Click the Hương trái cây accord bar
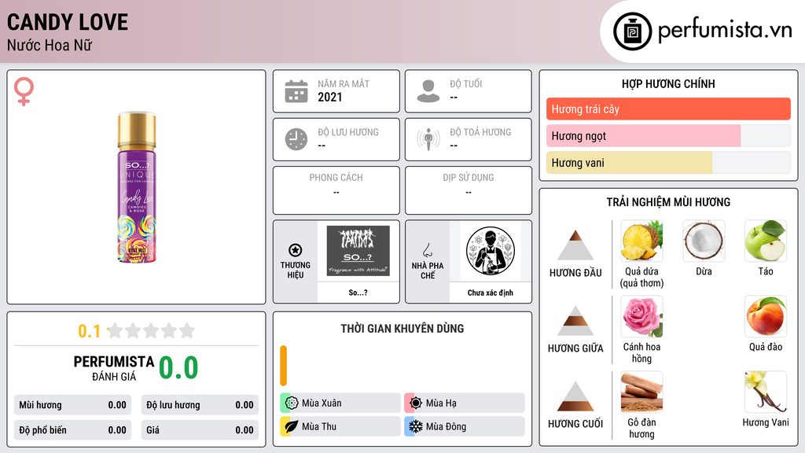Viewport: 805px width, 453px height. tap(668, 109)
